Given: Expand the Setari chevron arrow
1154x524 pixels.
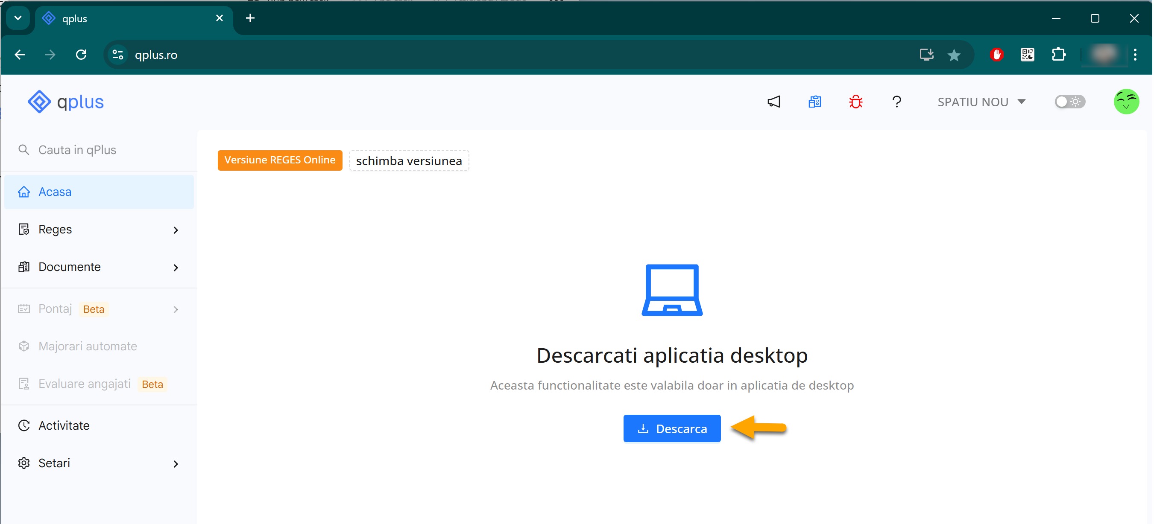Looking at the screenshot, I should coord(176,464).
